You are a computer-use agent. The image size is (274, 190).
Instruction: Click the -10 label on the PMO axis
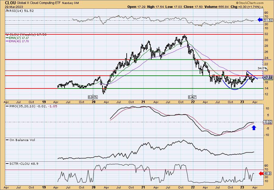266,135
